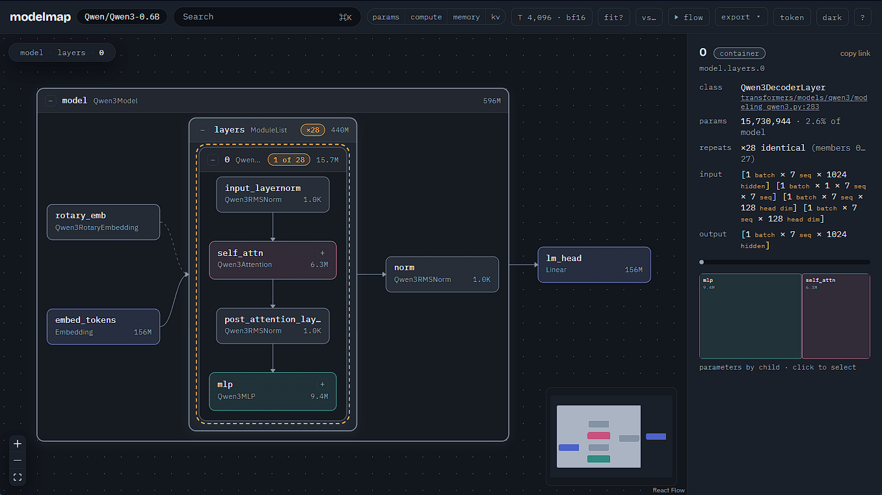Collapse the layers ModuleList container
This screenshot has width=882, height=495.
pyautogui.click(x=202, y=130)
